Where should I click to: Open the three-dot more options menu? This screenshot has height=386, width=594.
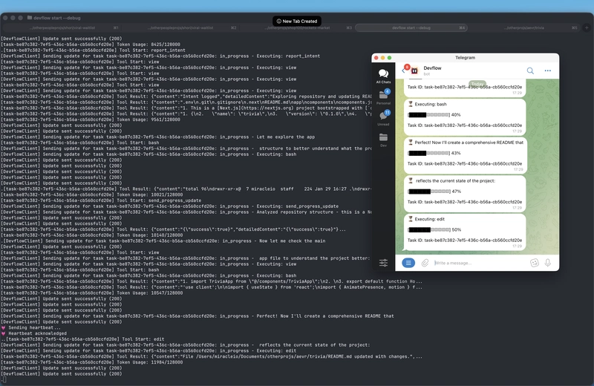(x=548, y=71)
